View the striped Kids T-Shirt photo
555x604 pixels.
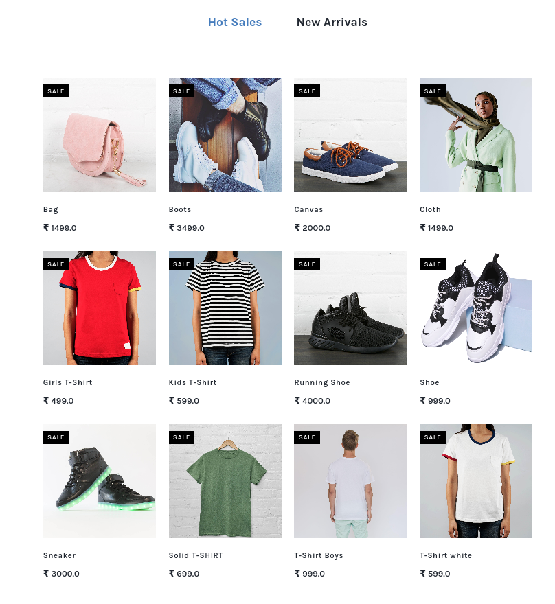click(x=225, y=308)
